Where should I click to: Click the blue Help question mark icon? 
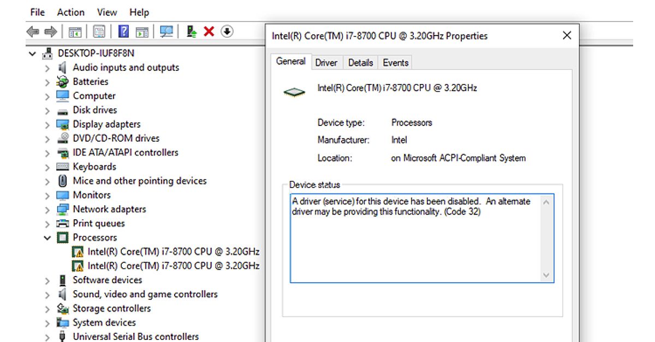pos(123,32)
